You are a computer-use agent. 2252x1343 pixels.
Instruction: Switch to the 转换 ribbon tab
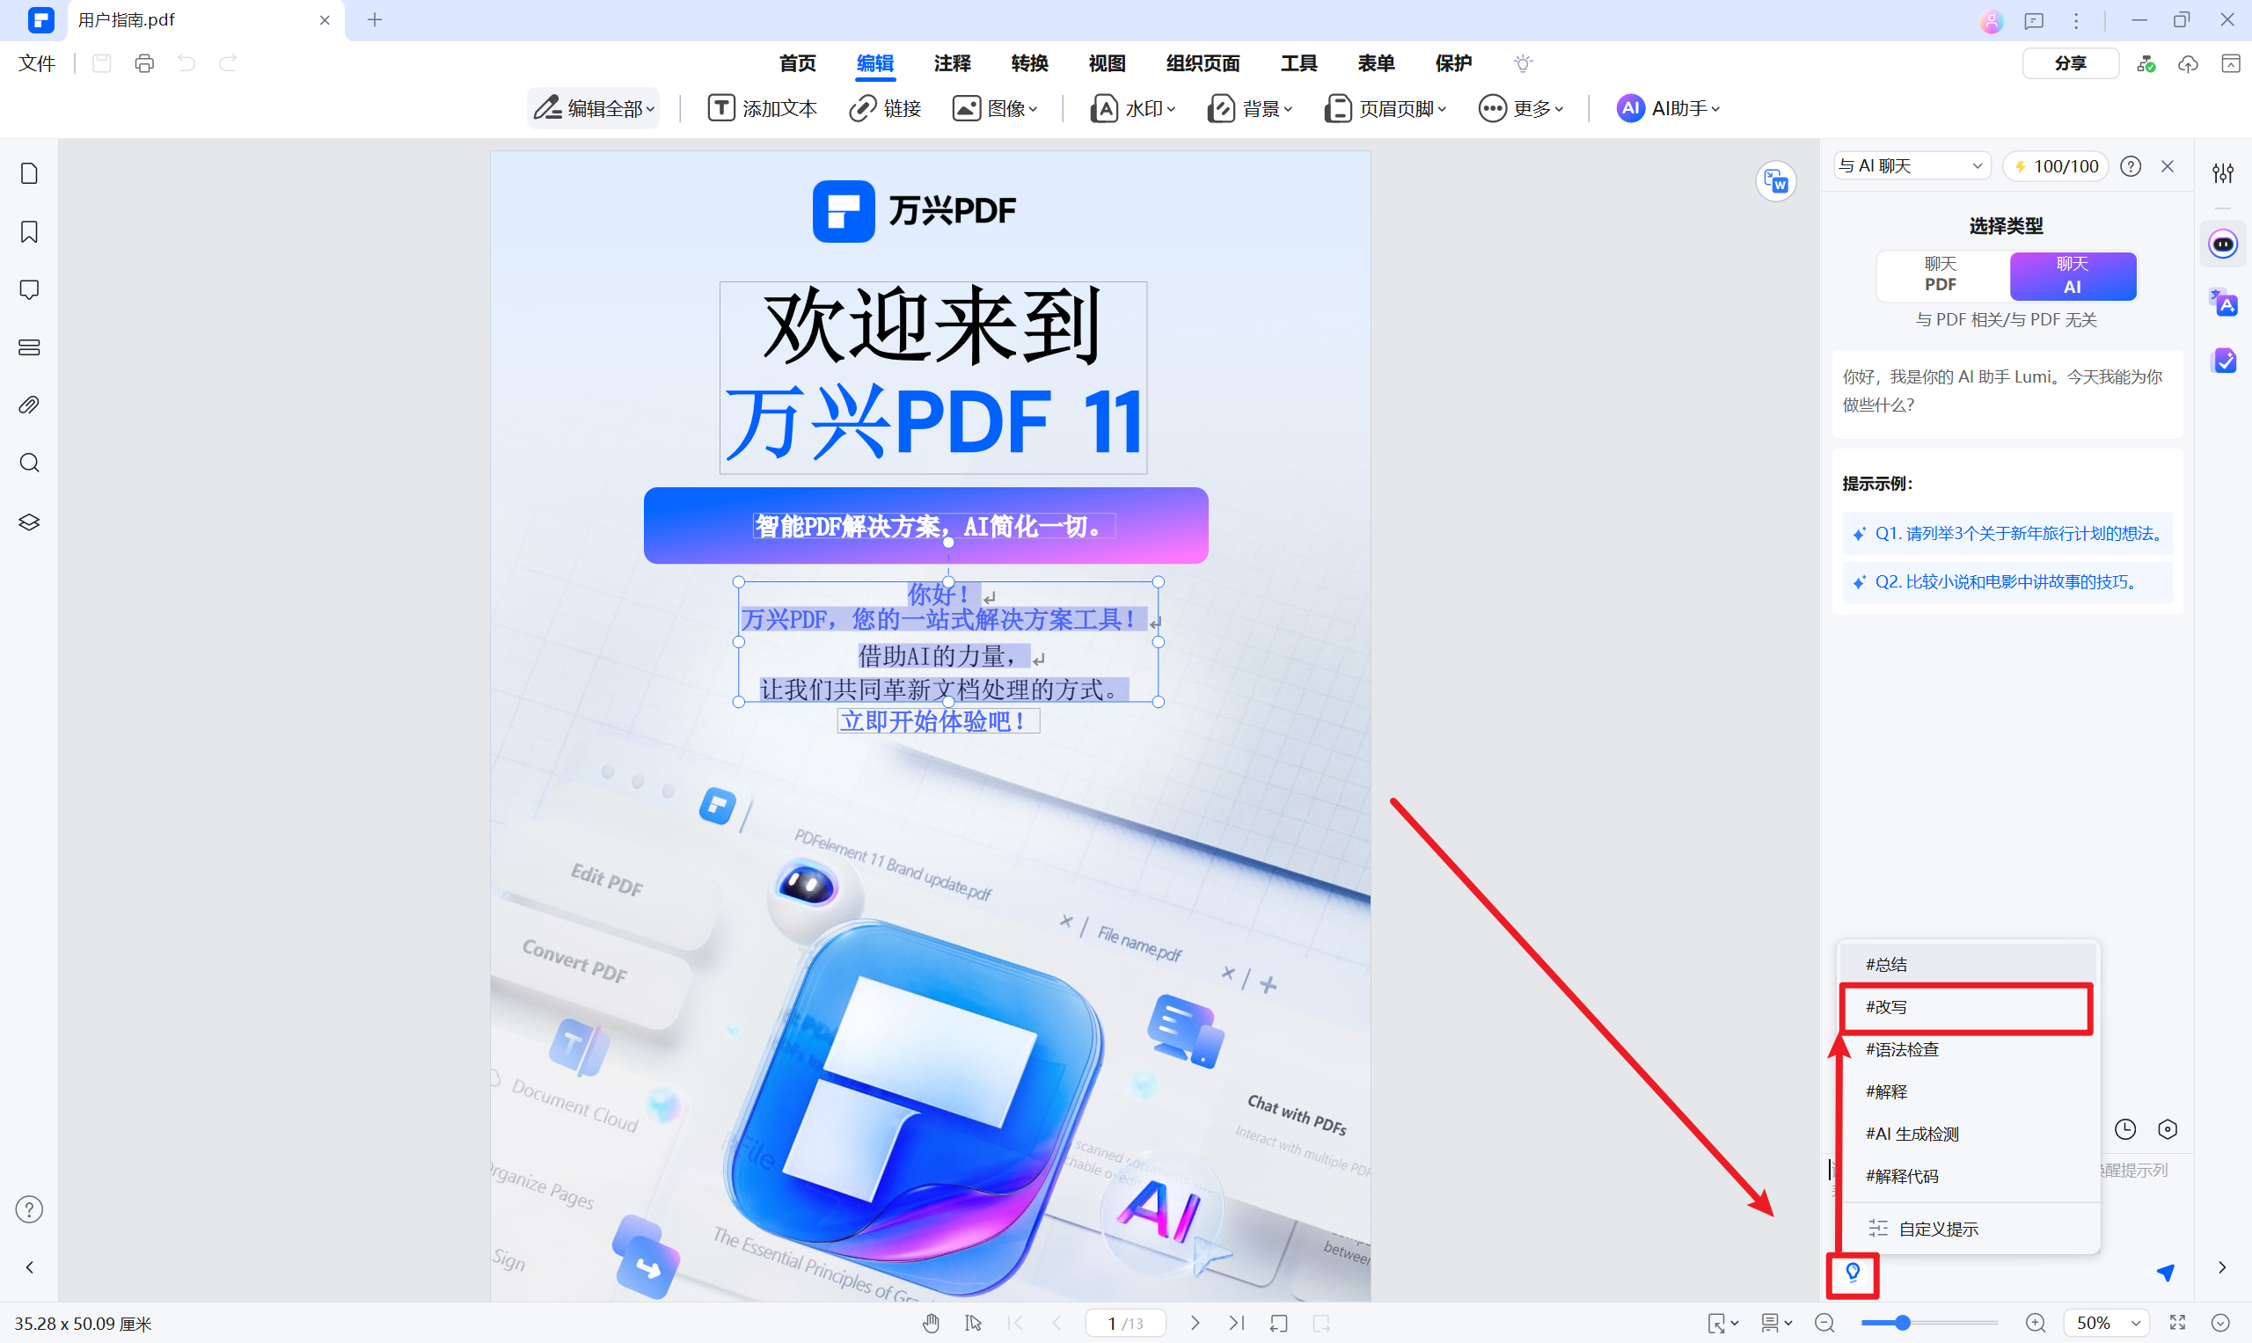[1029, 63]
